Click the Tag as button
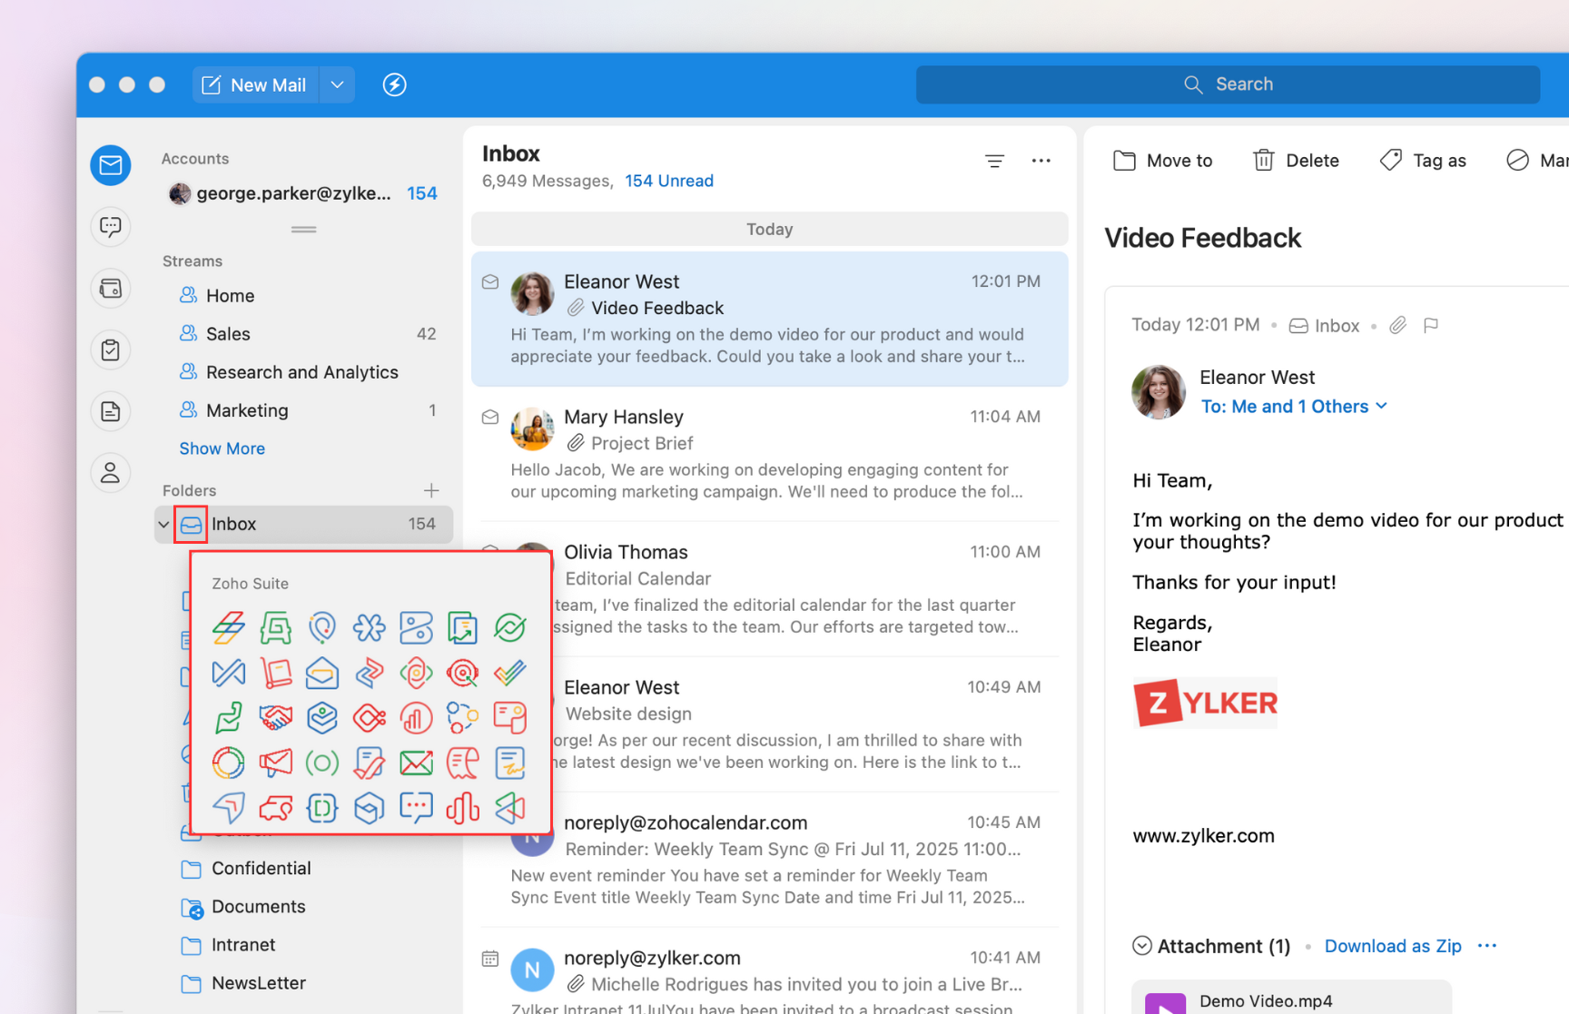 1423,161
